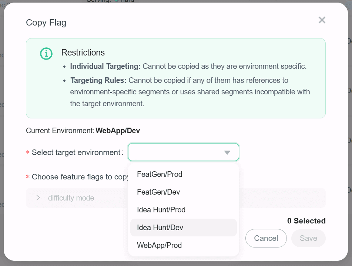This screenshot has height=266, width=352.
Task: Click the dropdown arrow icon in the environment selector
Action: pos(227,152)
